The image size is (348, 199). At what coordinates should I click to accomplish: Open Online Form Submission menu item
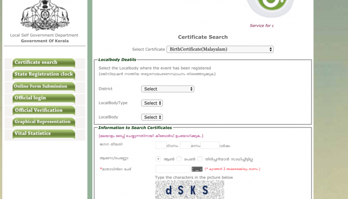pyautogui.click(x=44, y=87)
